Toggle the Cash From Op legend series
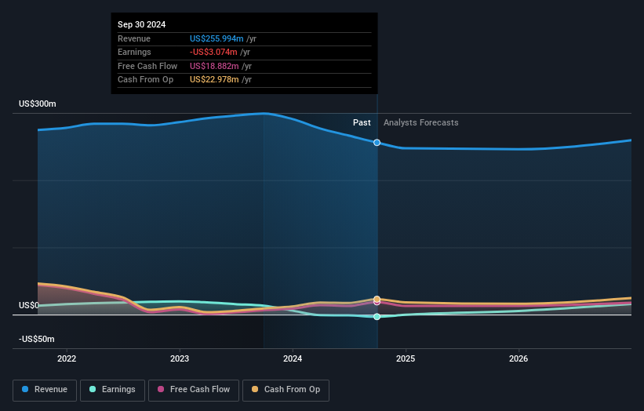 point(286,390)
